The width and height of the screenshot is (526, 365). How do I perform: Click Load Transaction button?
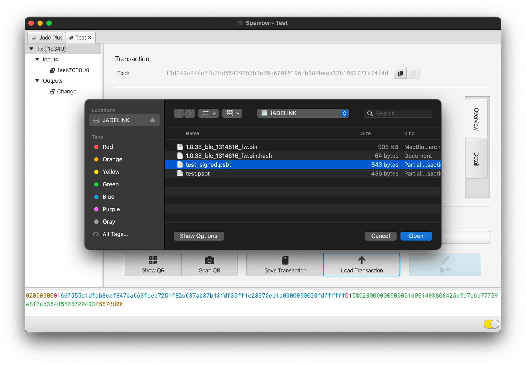point(362,264)
